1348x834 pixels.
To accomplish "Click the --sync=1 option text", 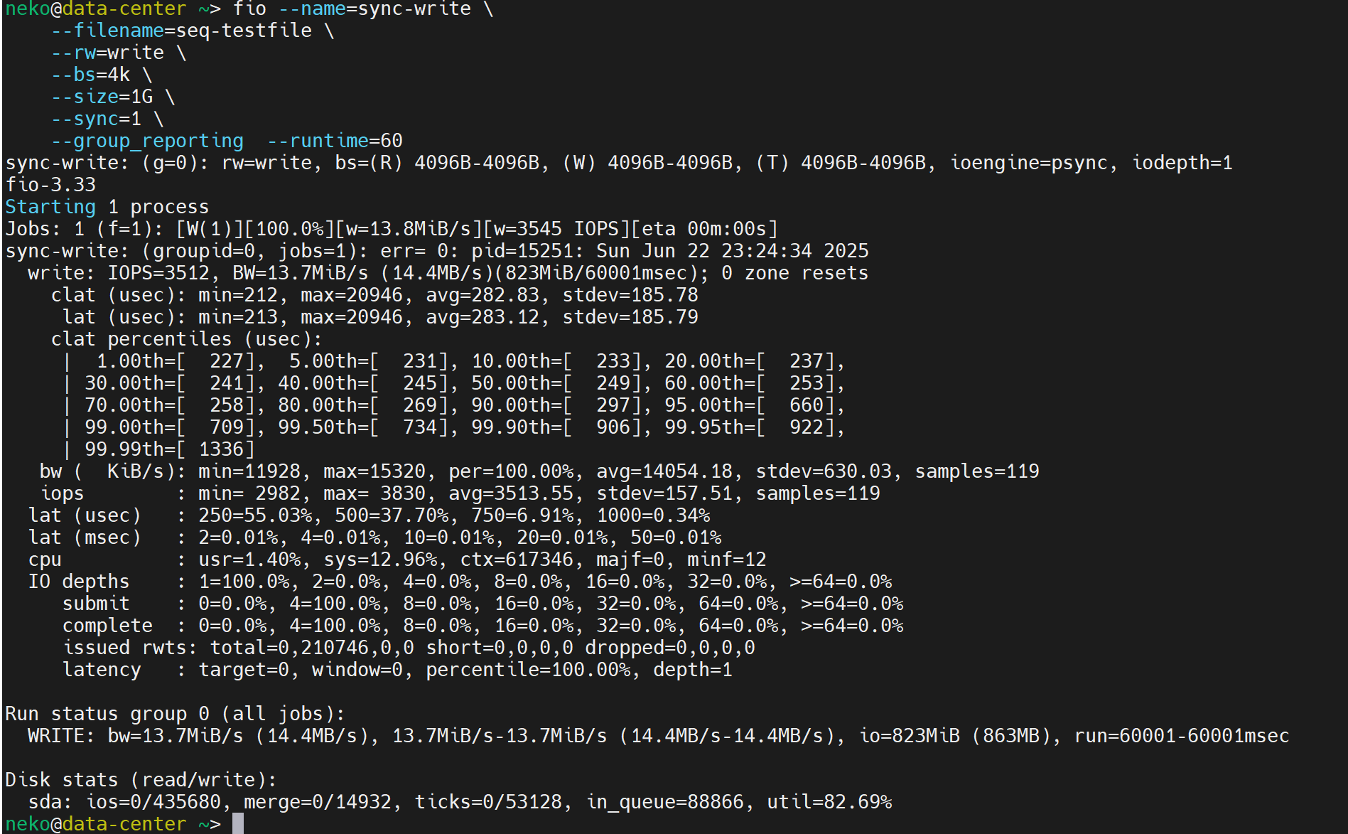I will coord(96,119).
